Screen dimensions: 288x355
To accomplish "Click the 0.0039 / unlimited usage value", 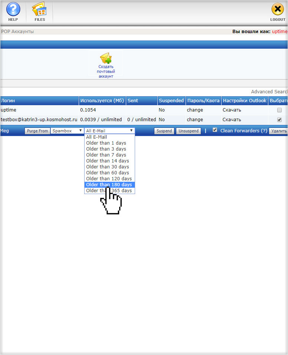I will point(101,120).
